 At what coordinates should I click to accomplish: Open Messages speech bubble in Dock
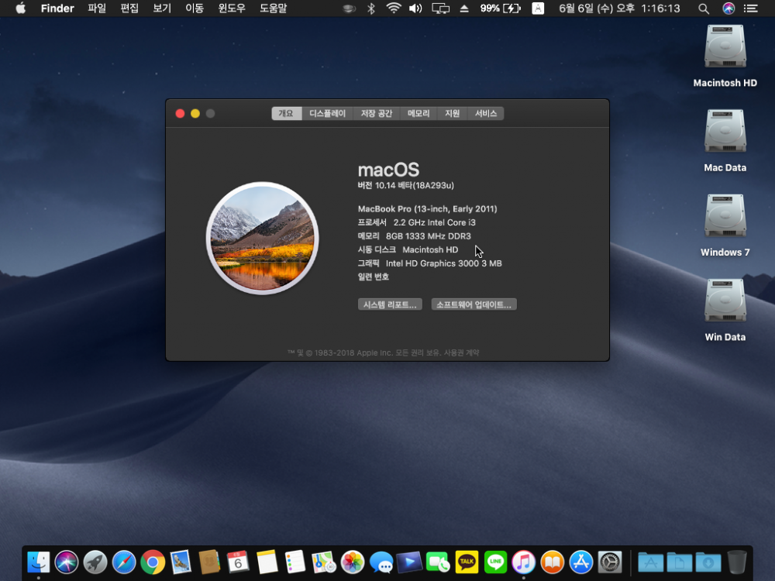(381, 562)
